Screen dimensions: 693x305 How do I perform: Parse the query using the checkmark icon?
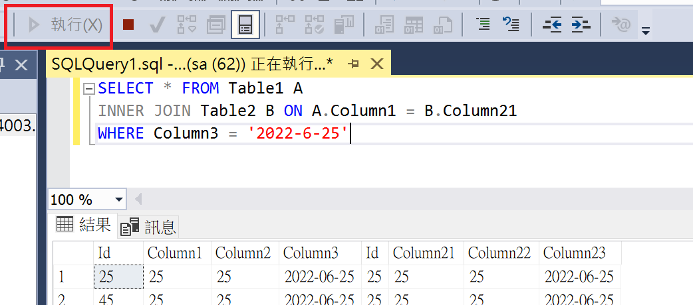157,25
